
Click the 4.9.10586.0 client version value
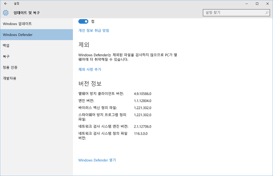143,94
